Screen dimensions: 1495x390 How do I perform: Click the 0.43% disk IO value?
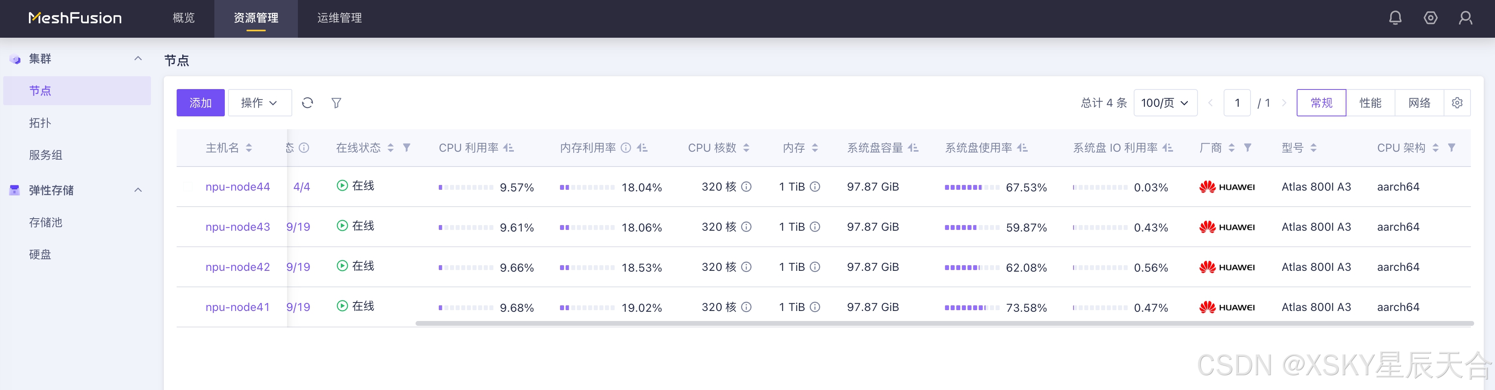[1151, 227]
